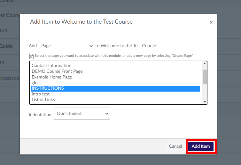
Task: Expand the Don't Indent dropdown
Action: (x=82, y=114)
